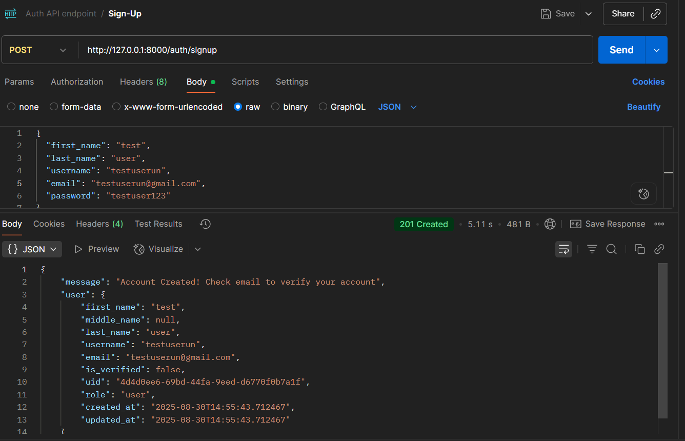
Task: Switch body type to GraphQL
Action: 342,107
